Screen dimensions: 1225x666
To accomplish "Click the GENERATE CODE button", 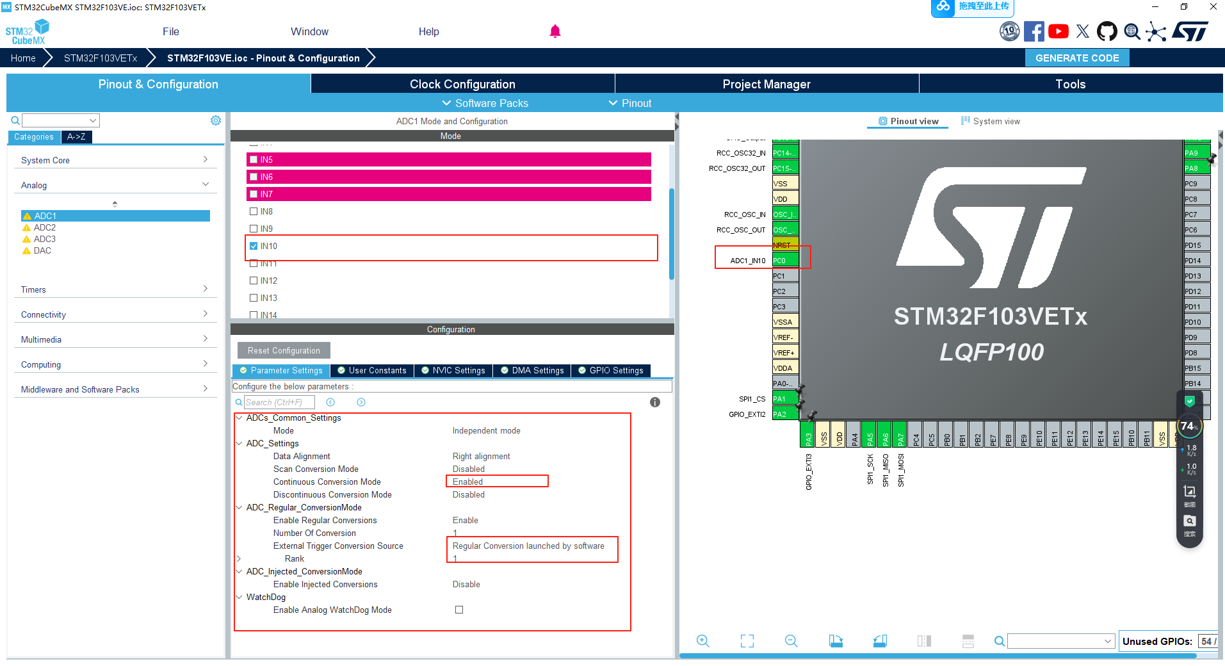I will coord(1077,58).
